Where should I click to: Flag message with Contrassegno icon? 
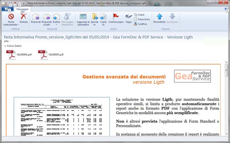[x=116, y=16]
